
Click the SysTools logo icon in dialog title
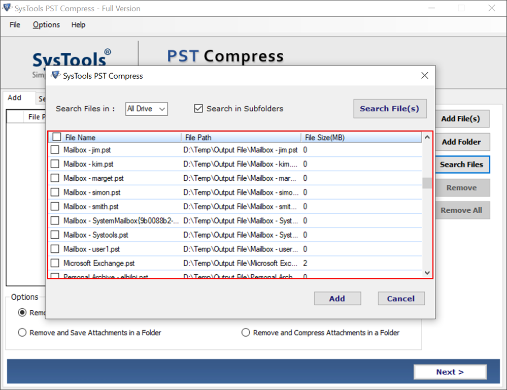point(56,76)
